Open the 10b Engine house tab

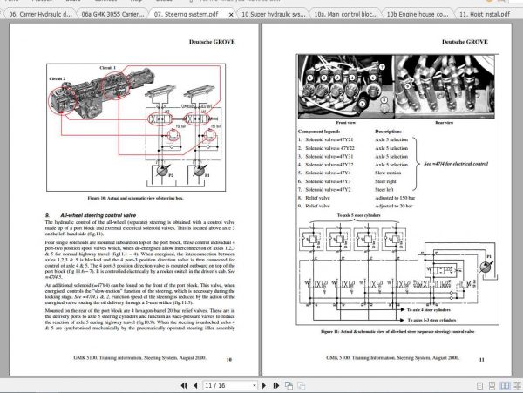click(418, 14)
